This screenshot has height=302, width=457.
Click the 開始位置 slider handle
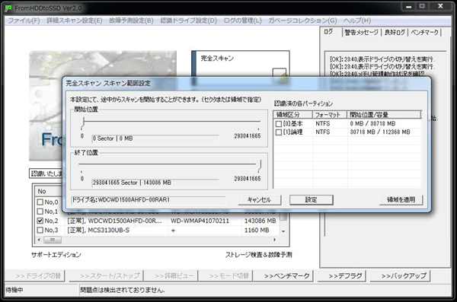click(x=83, y=122)
